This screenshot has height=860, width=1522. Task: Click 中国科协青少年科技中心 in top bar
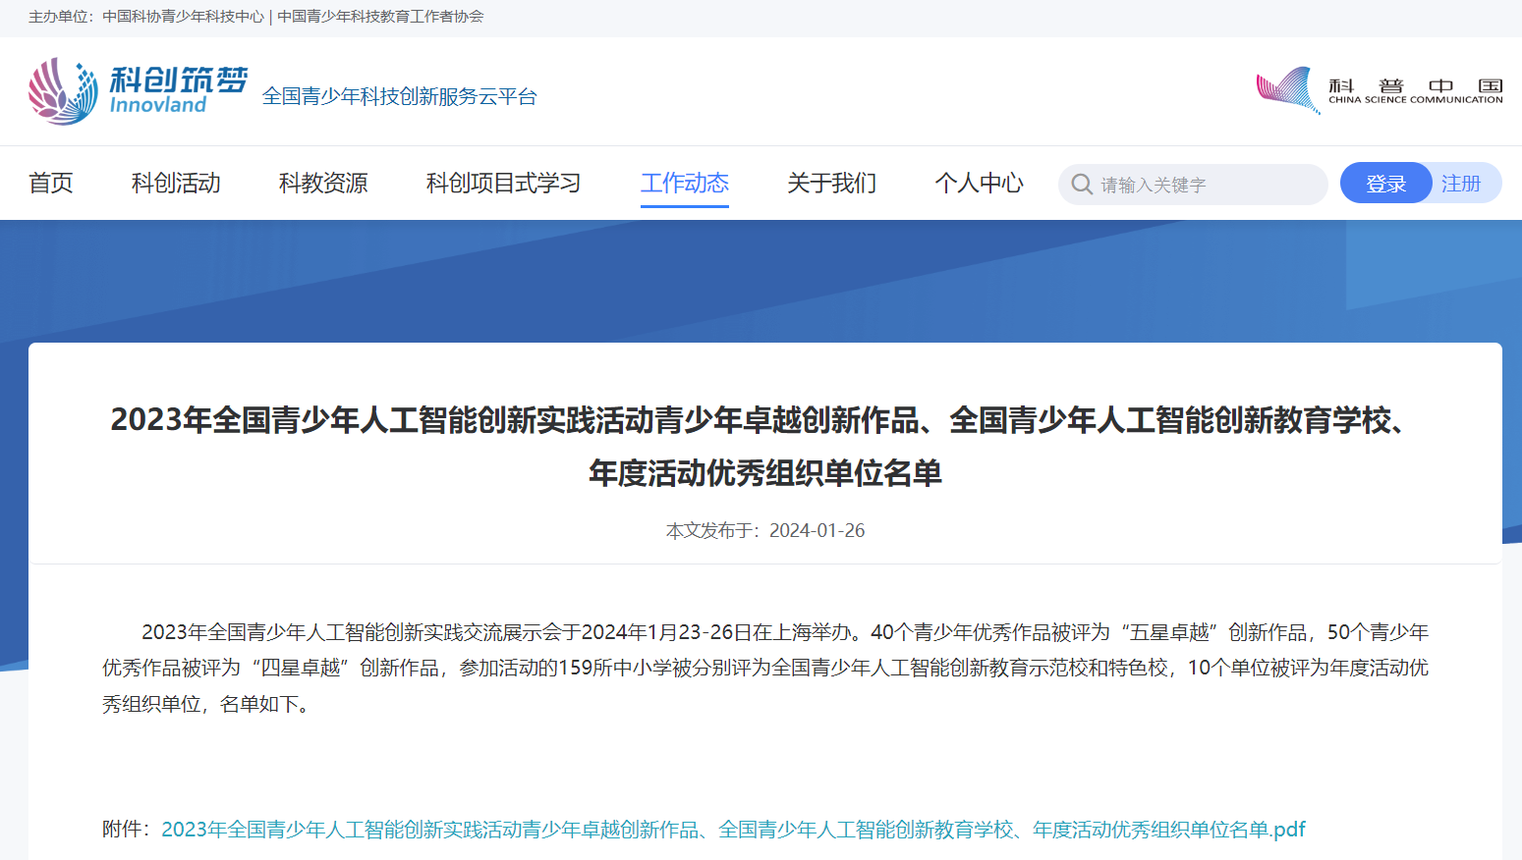tap(183, 17)
